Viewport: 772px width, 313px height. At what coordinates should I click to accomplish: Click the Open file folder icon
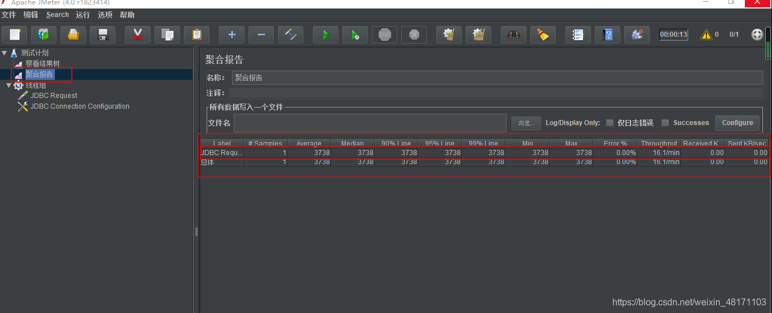point(73,35)
